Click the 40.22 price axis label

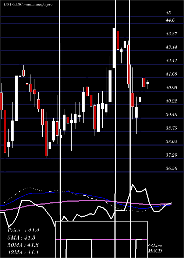click(171, 101)
